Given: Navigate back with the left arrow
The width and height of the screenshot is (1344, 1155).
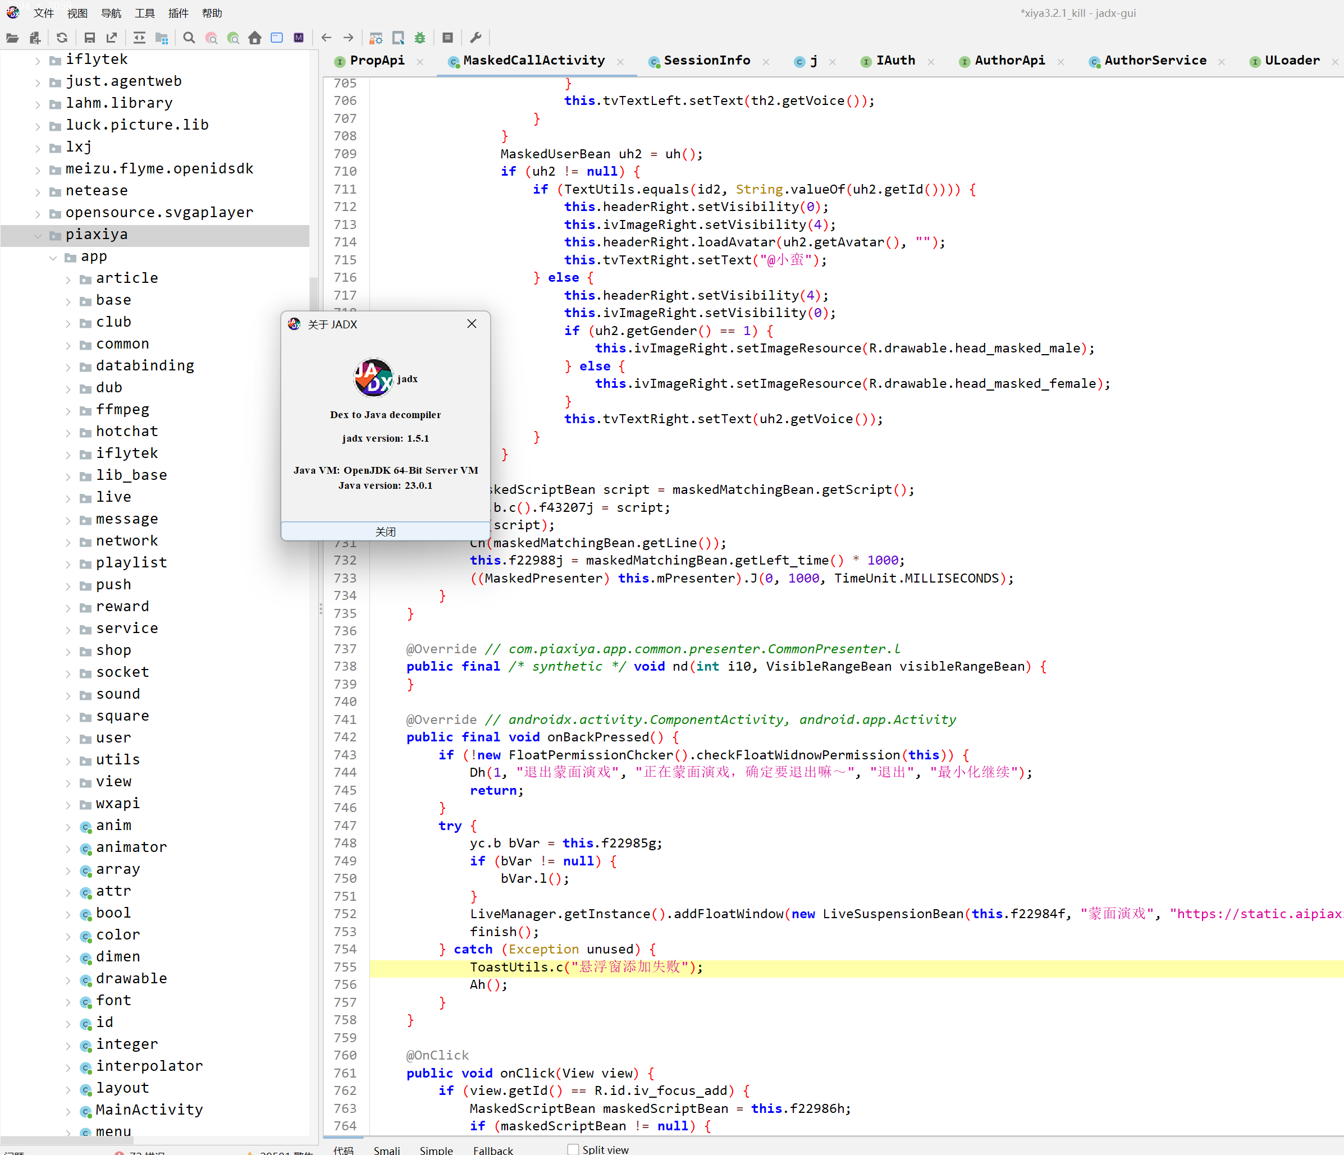Looking at the screenshot, I should tap(326, 38).
